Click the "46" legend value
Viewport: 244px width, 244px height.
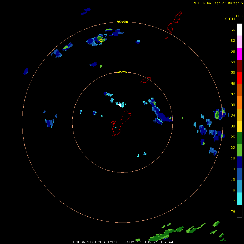click(233, 83)
